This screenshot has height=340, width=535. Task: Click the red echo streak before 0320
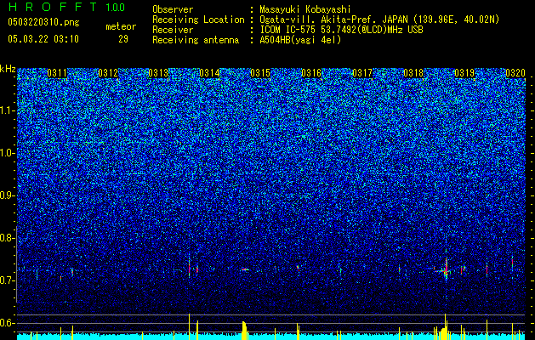click(512, 263)
